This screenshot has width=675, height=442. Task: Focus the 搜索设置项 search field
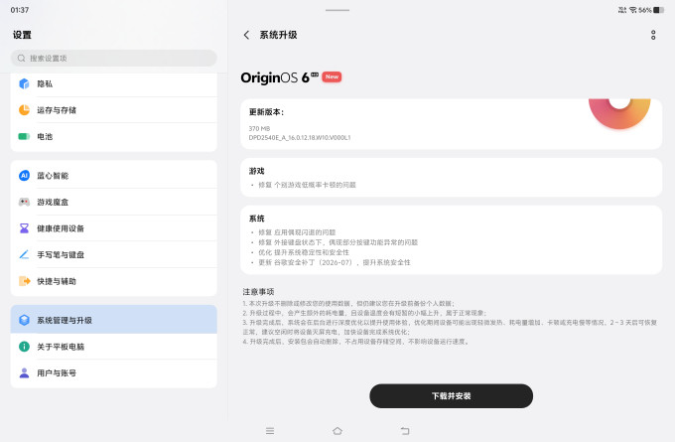(113, 58)
